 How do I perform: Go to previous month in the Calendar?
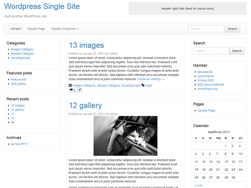click(x=198, y=184)
